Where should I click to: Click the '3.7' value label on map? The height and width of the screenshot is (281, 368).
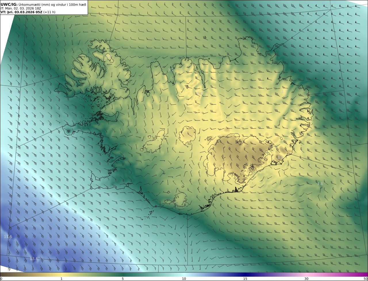pyautogui.click(x=171, y=70)
